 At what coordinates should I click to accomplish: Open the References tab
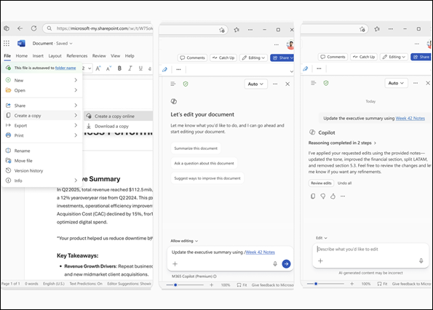click(x=76, y=56)
